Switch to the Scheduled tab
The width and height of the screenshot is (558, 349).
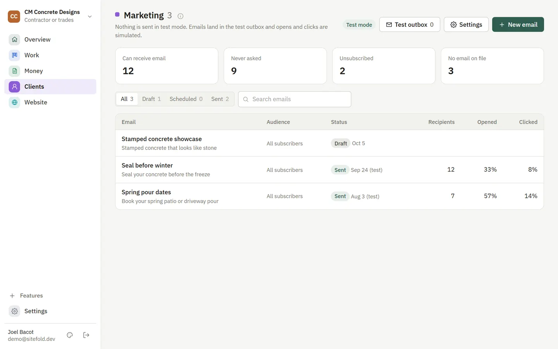[x=186, y=99]
